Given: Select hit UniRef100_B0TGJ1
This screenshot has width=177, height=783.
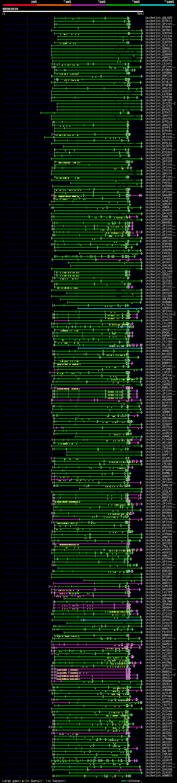Looking at the screenshot, I should [x=159, y=79].
